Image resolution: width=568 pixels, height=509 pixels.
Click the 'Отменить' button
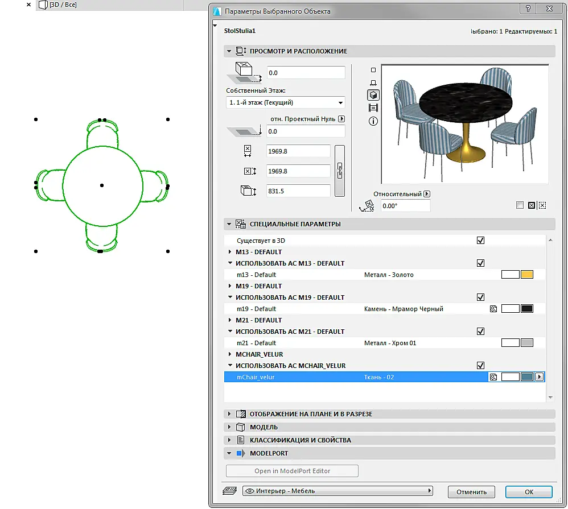coord(471,491)
